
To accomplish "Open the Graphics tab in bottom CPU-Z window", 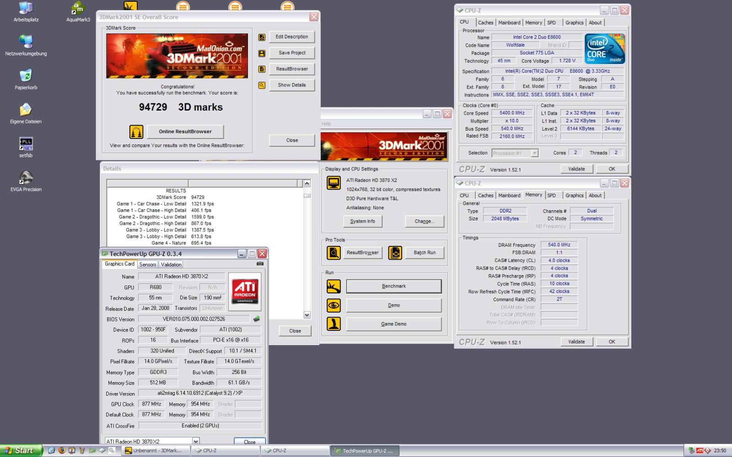I will click(574, 195).
